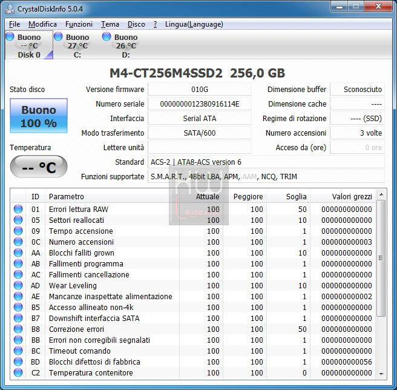
Task: Click status orb for B8 Correzione errori
Action: pyautogui.click(x=18, y=329)
